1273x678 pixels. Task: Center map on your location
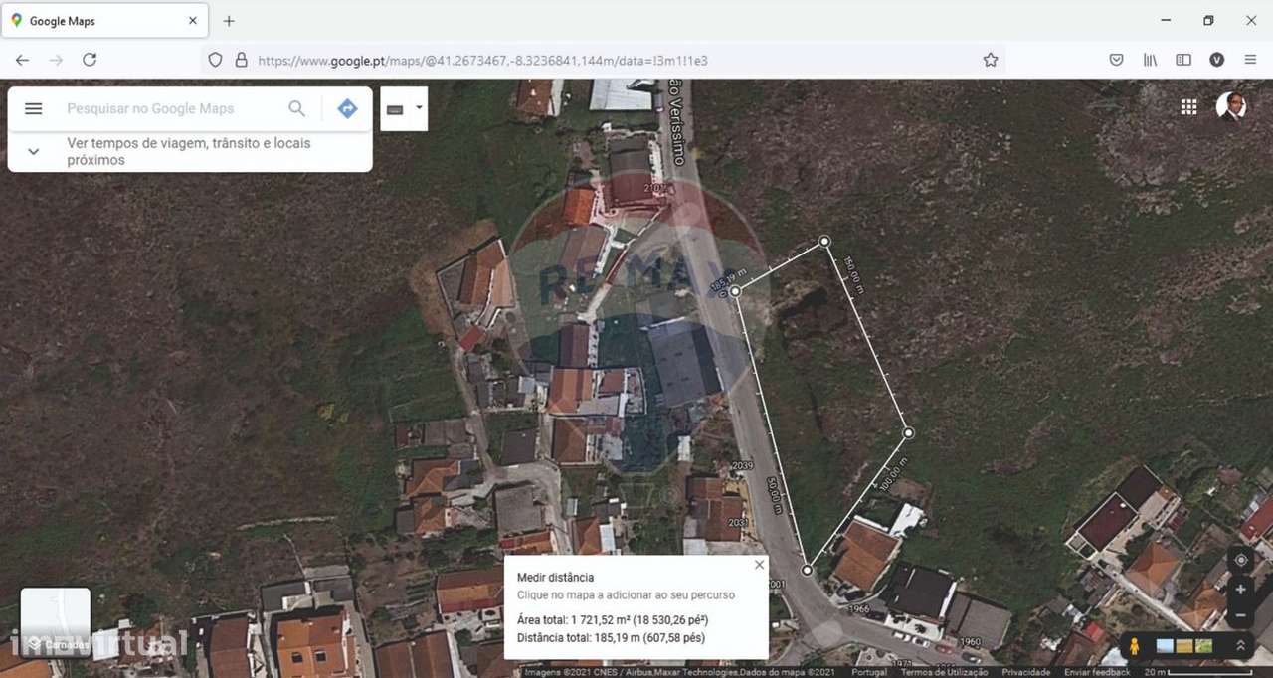1240,561
